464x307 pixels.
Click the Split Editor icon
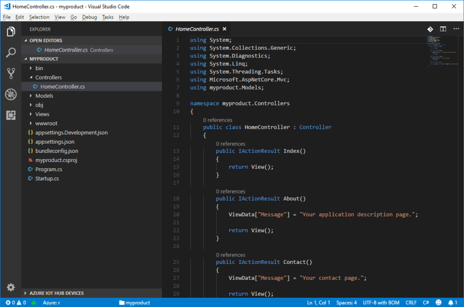coord(443,29)
